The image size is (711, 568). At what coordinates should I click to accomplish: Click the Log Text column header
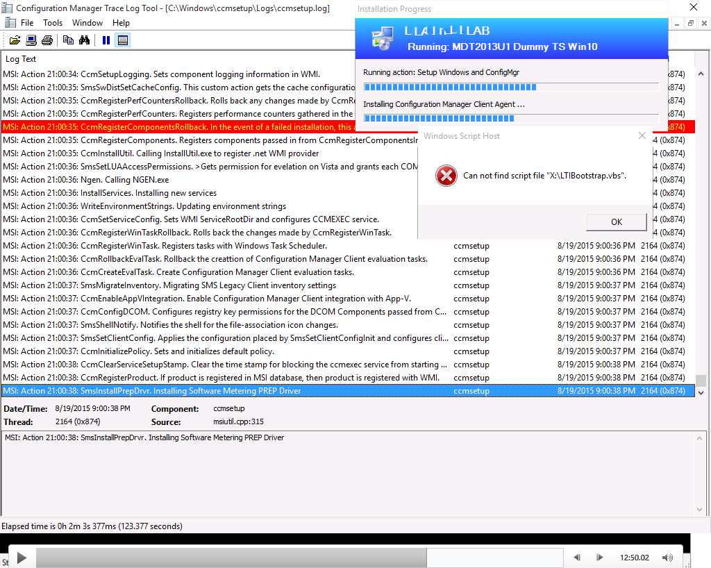21,59
